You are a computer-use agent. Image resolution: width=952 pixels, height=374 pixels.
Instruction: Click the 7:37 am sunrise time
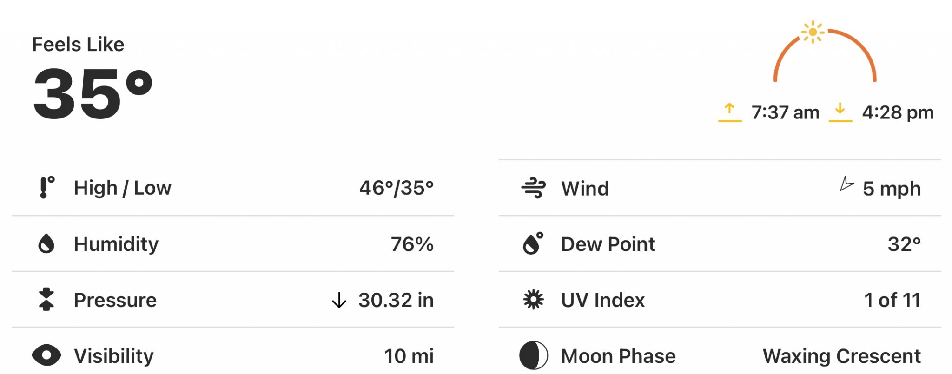(x=785, y=112)
